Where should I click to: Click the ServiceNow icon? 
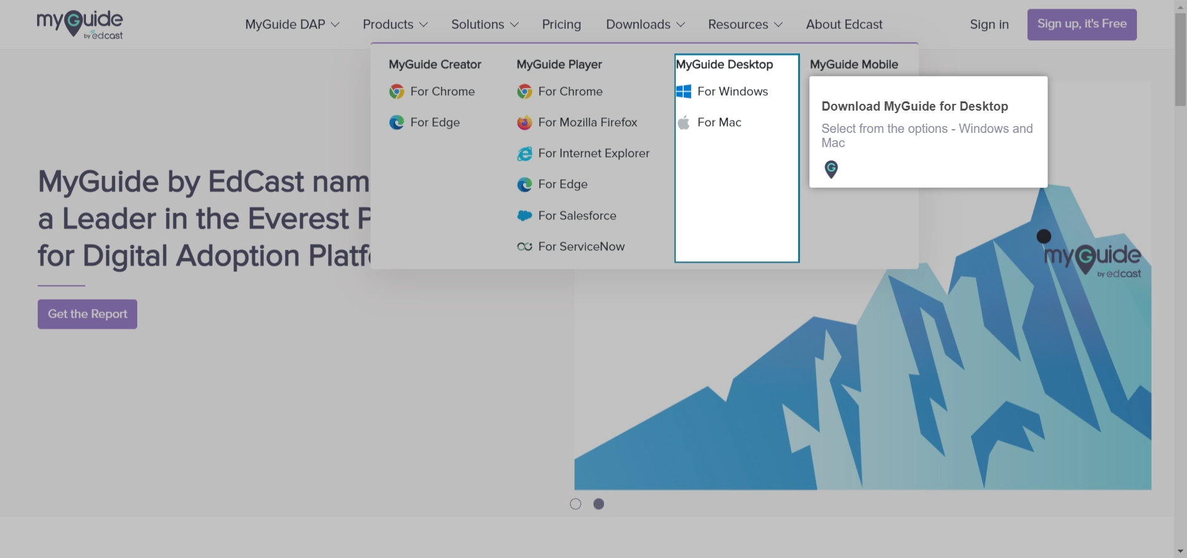coord(524,247)
